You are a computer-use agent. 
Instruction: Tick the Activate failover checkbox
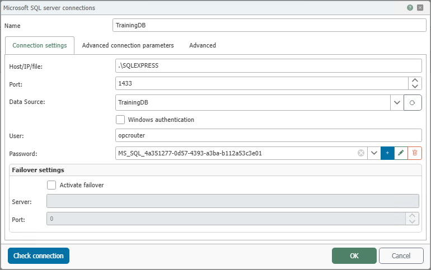click(51, 185)
